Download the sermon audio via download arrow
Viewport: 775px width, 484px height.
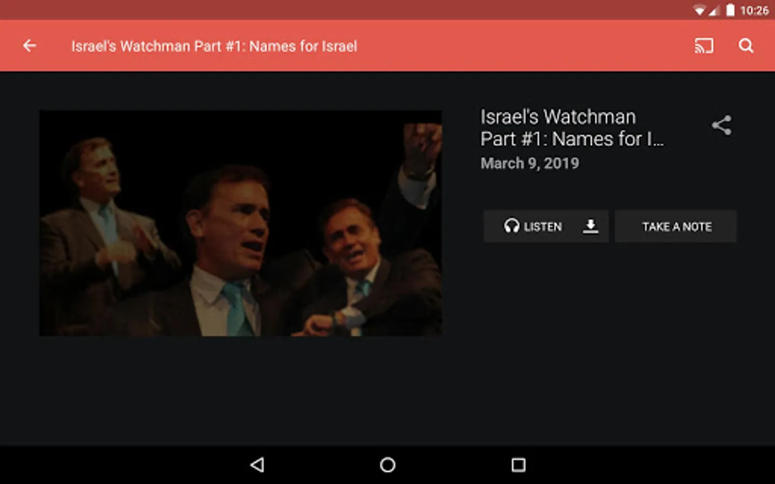click(x=590, y=226)
